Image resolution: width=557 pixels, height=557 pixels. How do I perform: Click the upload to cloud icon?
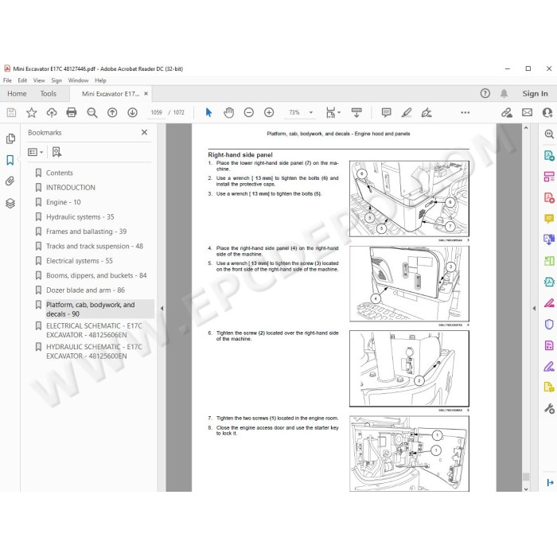coord(52,113)
